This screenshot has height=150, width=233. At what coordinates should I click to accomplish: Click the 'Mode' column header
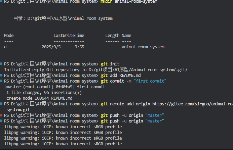click(x=9, y=36)
